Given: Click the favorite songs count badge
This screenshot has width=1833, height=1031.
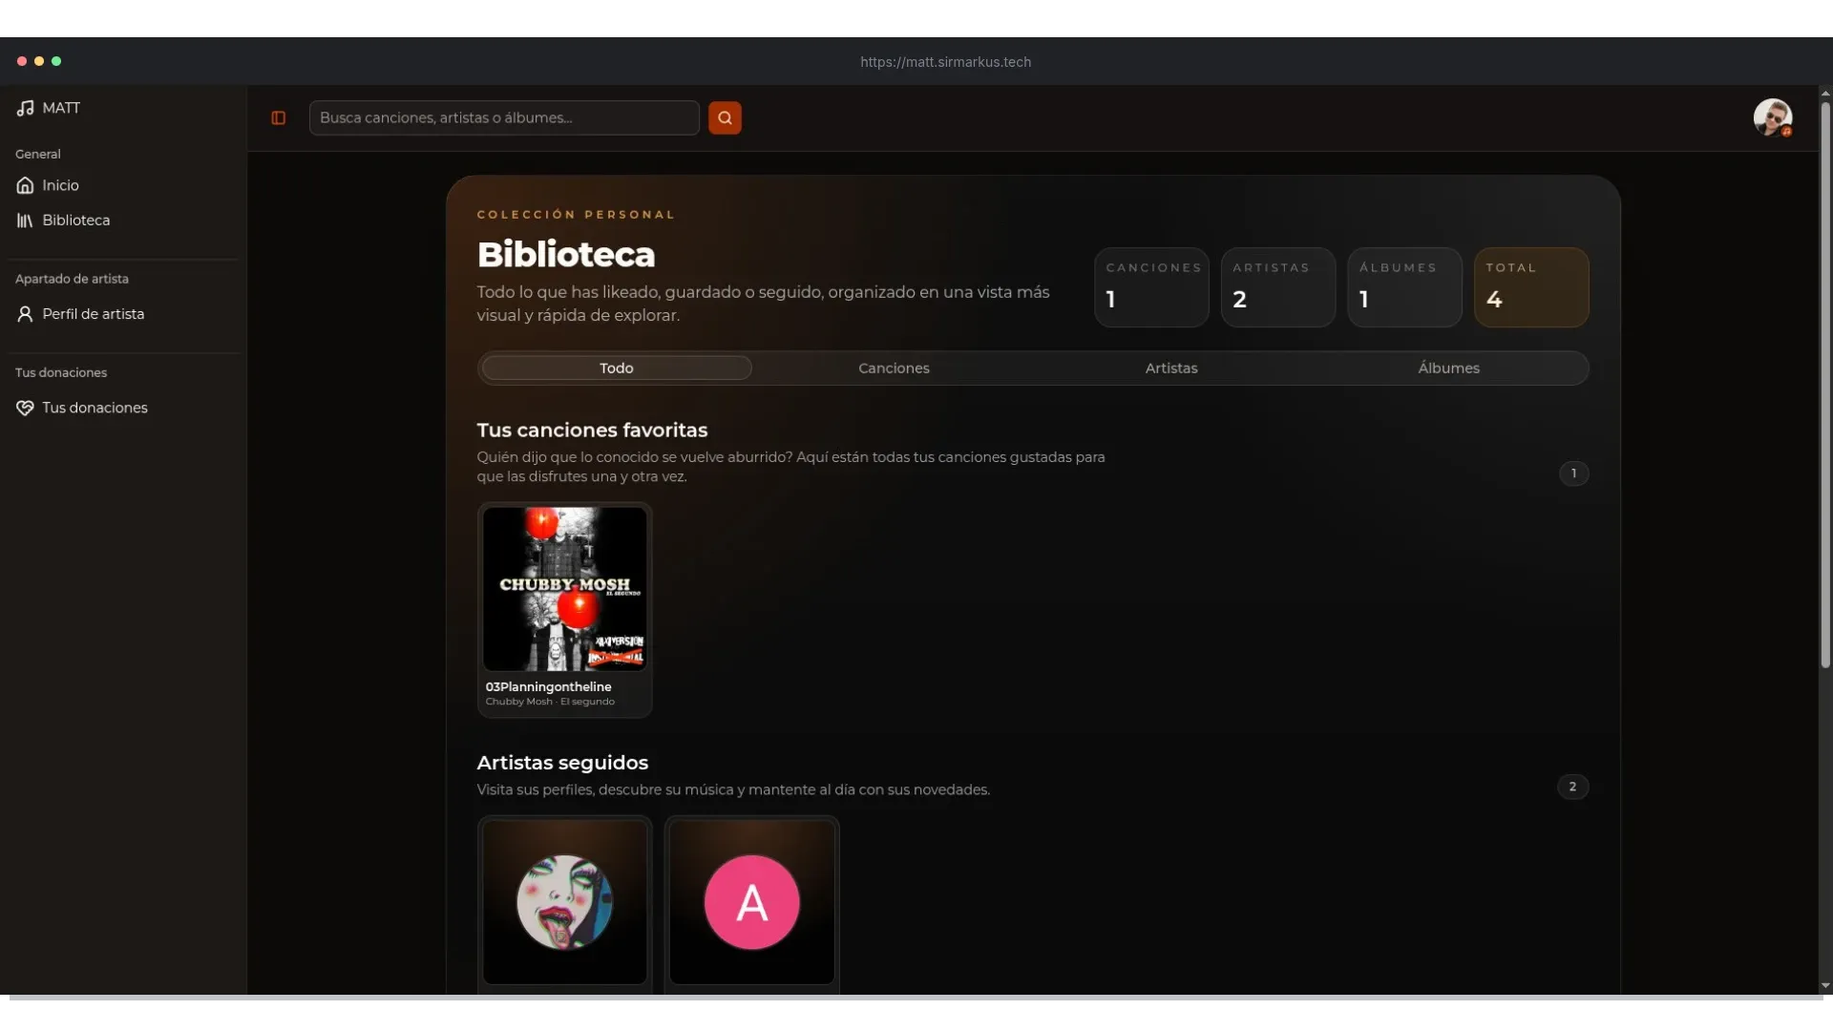Looking at the screenshot, I should point(1573,473).
